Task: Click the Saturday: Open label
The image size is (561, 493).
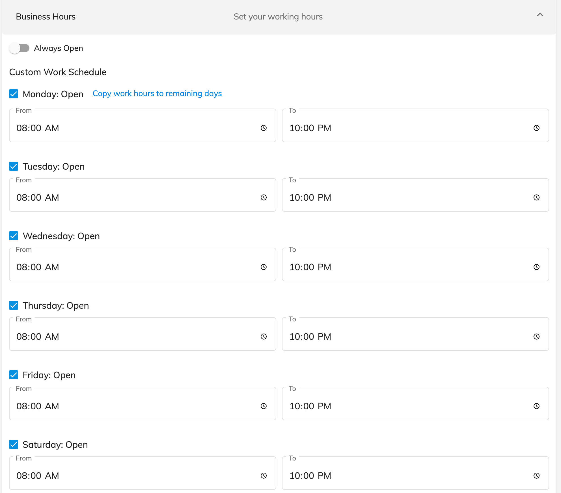Action: pos(55,445)
